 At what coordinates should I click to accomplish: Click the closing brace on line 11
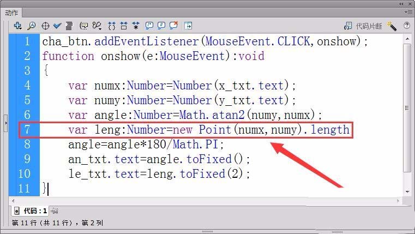[45, 188]
